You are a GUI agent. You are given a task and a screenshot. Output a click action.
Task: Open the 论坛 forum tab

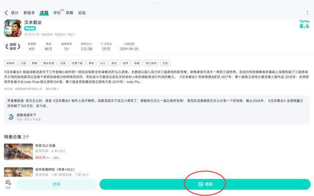tap(82, 13)
